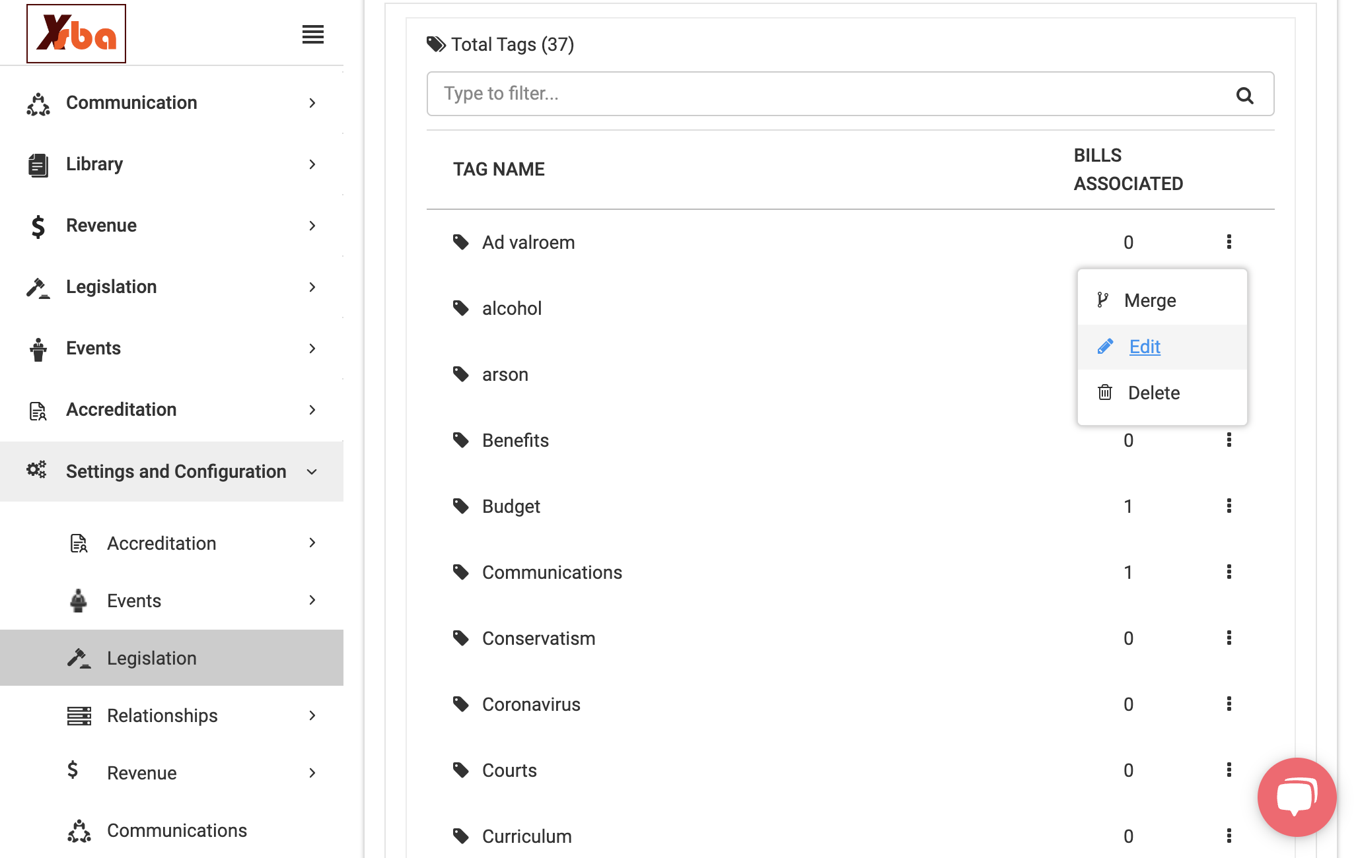This screenshot has height=858, width=1358.
Task: Click the search magnifier icon
Action: click(x=1245, y=95)
